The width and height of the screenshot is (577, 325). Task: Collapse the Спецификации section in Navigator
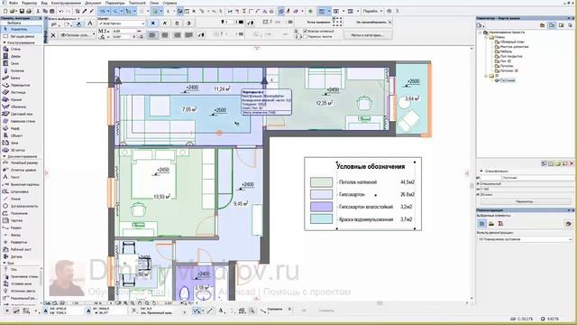(x=481, y=171)
